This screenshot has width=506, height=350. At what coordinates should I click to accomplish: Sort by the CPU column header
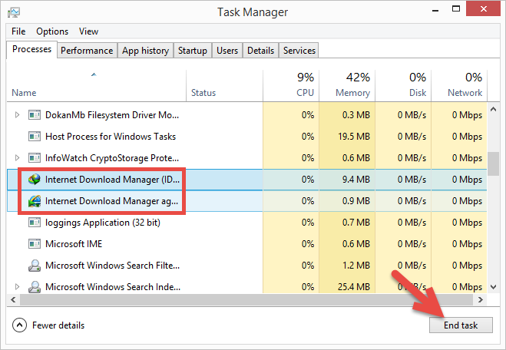click(291, 86)
